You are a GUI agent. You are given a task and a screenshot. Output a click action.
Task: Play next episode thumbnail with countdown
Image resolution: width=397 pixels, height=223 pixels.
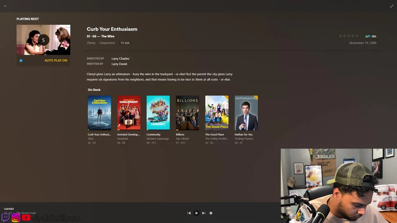[x=43, y=40]
